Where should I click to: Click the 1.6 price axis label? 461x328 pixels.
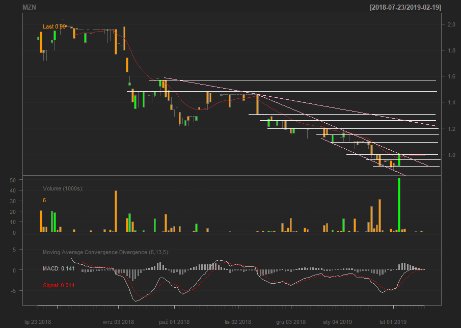pyautogui.click(x=451, y=76)
